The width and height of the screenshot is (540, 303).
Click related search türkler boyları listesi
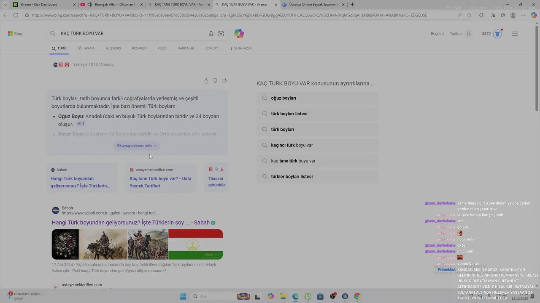(x=317, y=177)
